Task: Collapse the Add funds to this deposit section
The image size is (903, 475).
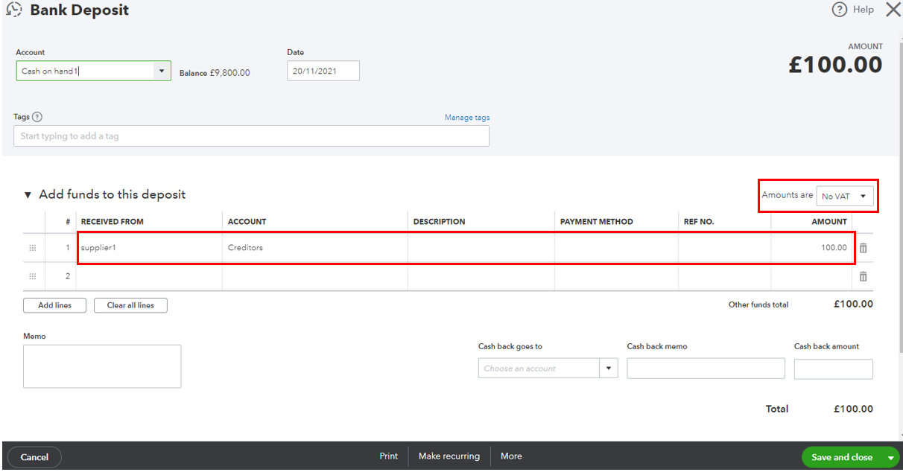Action: pyautogui.click(x=28, y=194)
